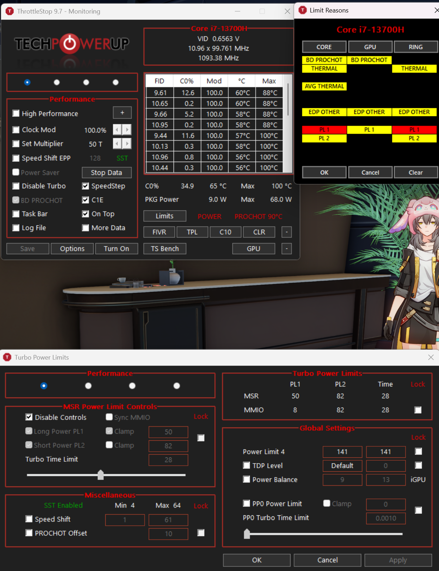
Task: Click the Turbo Time Limit slider handle
Action: (x=101, y=475)
